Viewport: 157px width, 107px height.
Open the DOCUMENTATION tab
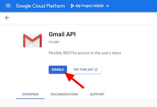64,94
